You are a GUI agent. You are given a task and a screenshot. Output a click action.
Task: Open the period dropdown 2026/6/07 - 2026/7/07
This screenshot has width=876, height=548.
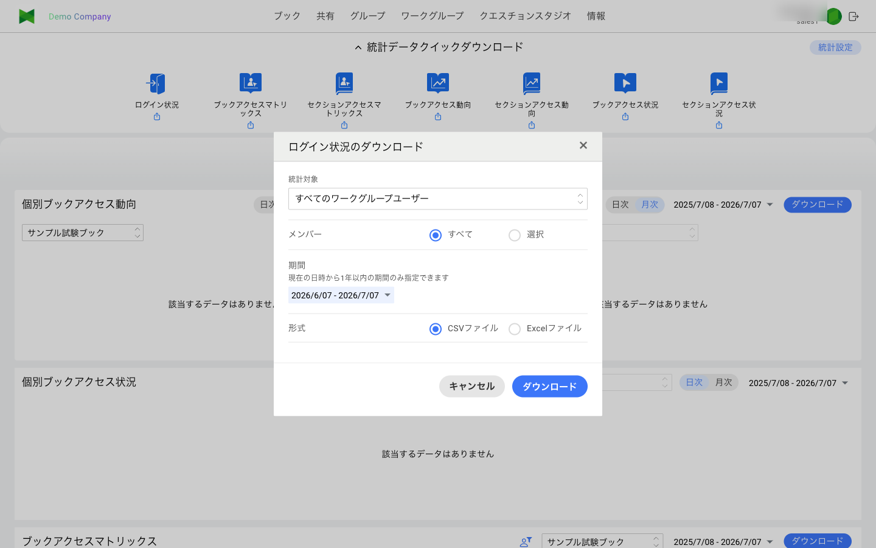(341, 295)
